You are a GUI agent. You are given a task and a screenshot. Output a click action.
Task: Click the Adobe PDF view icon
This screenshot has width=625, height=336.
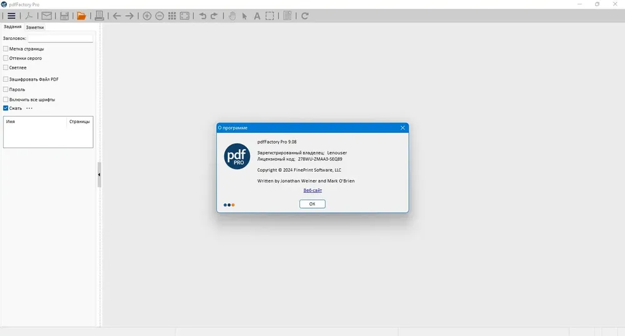29,16
